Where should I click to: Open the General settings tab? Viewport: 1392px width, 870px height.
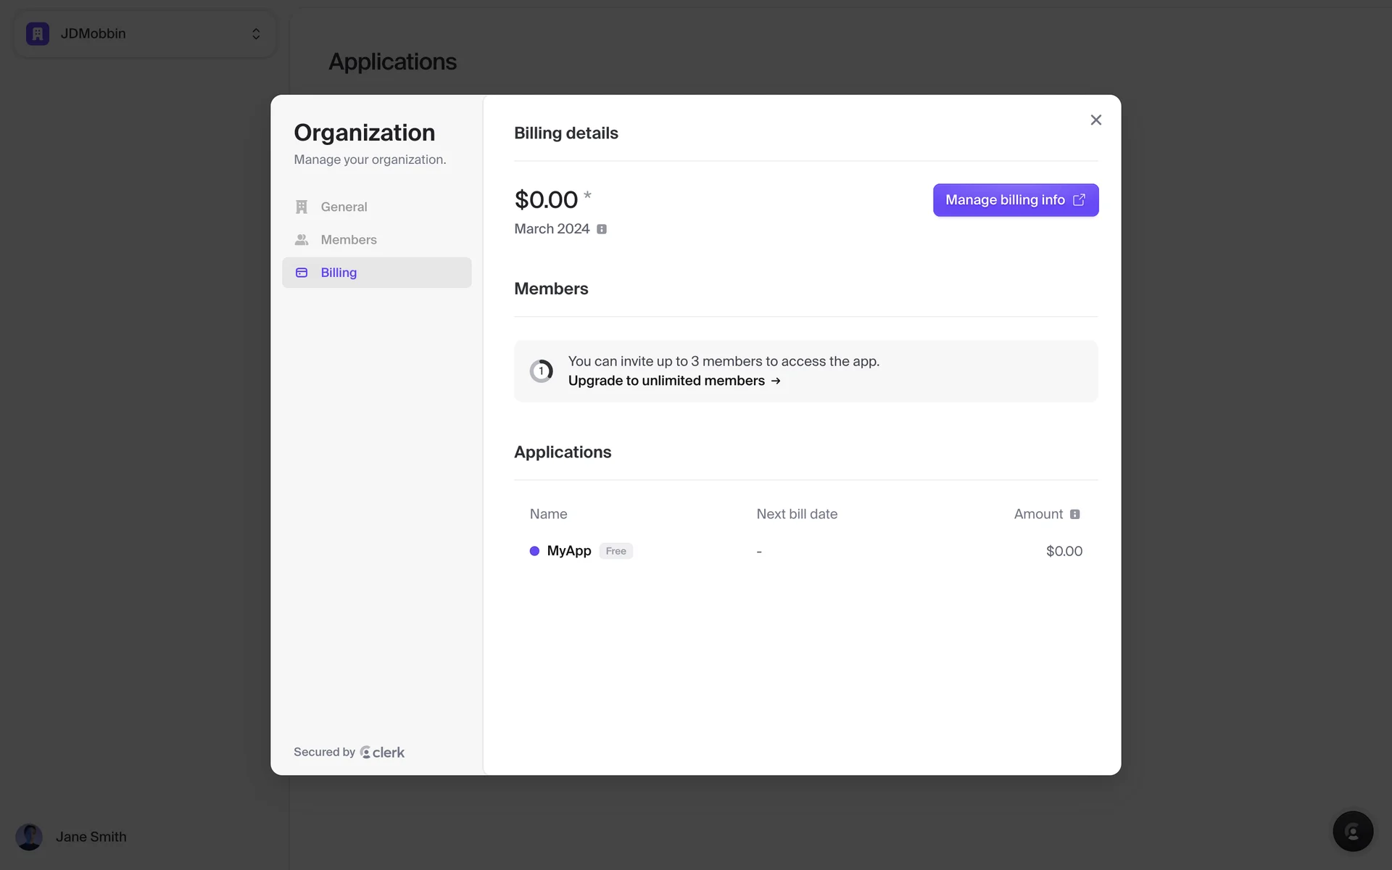pyautogui.click(x=344, y=207)
